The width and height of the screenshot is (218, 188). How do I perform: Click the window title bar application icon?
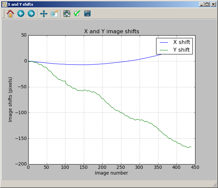(x=4, y=4)
